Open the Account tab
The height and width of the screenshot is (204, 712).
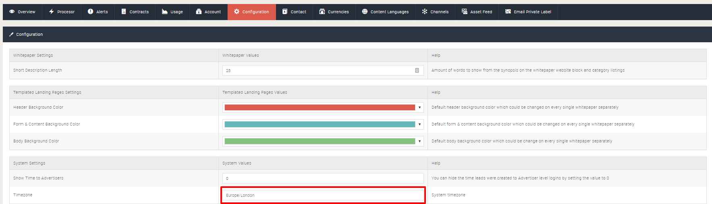pos(209,12)
